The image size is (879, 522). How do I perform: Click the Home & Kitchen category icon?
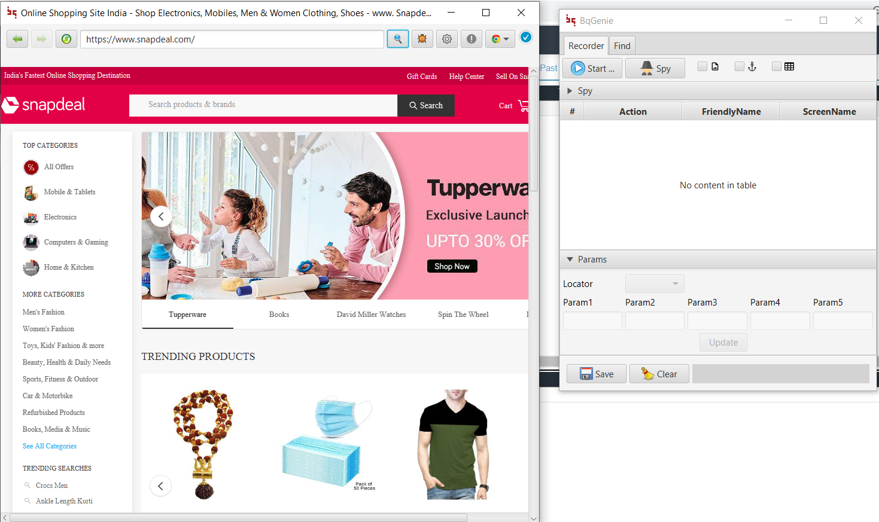(x=31, y=268)
